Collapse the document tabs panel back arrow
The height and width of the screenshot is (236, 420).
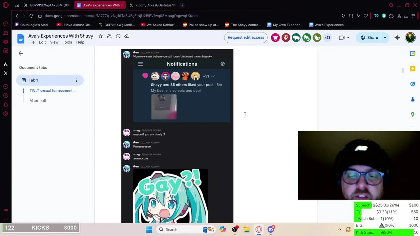(x=21, y=53)
